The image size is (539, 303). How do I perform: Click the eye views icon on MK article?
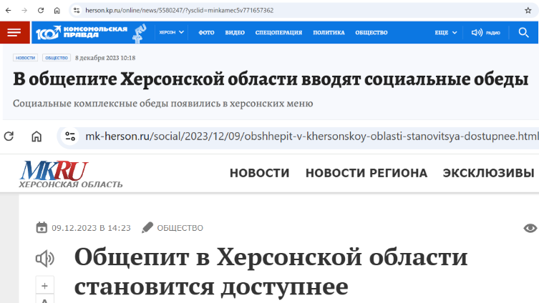[530, 228]
